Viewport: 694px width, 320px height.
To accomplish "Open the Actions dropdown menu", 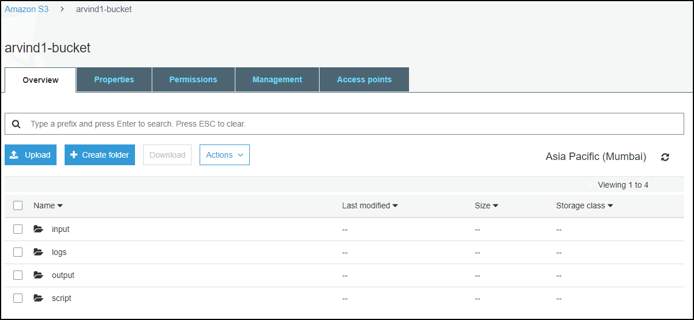I will point(224,155).
